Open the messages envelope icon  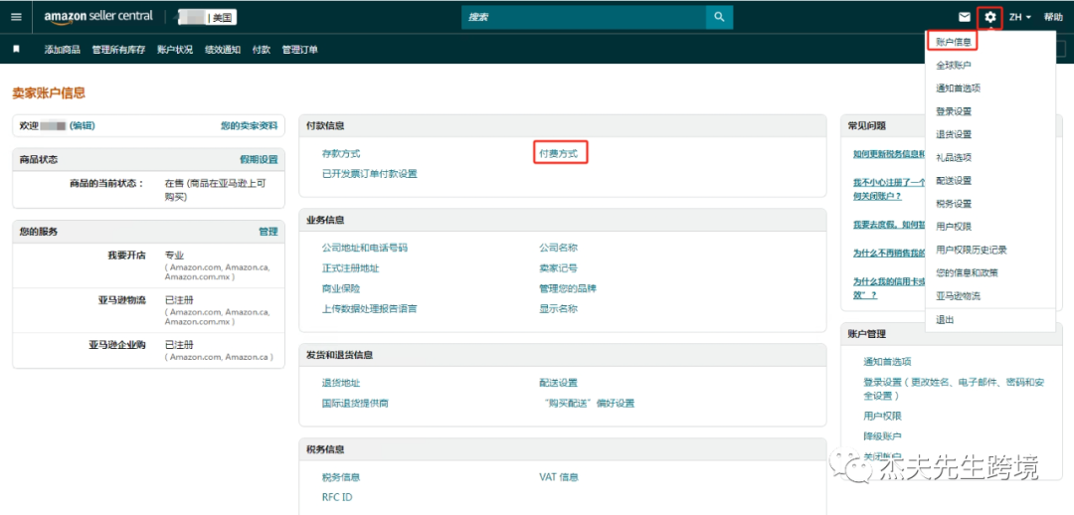[965, 17]
